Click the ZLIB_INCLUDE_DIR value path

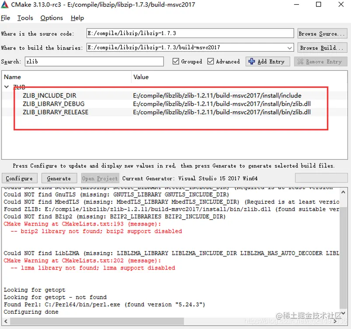(217, 96)
